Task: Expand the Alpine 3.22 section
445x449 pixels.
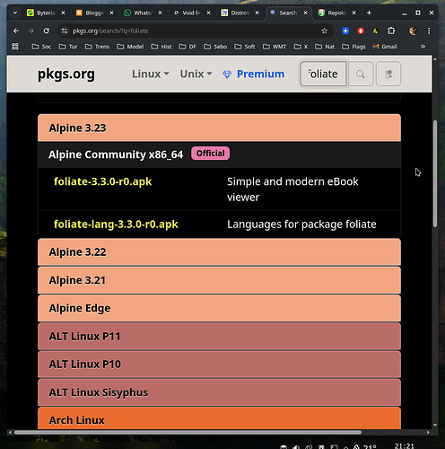Action: click(x=219, y=252)
